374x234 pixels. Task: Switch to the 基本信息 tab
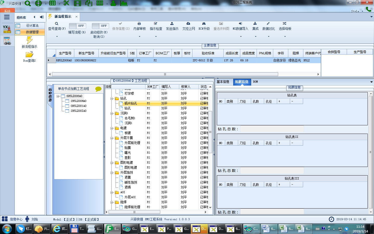[x=223, y=82]
